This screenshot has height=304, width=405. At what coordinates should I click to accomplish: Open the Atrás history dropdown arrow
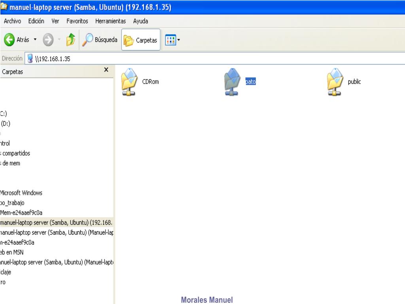[35, 40]
